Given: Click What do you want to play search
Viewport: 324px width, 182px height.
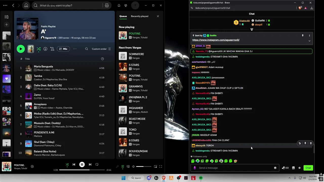Looking at the screenshot, I should (x=71, y=5).
